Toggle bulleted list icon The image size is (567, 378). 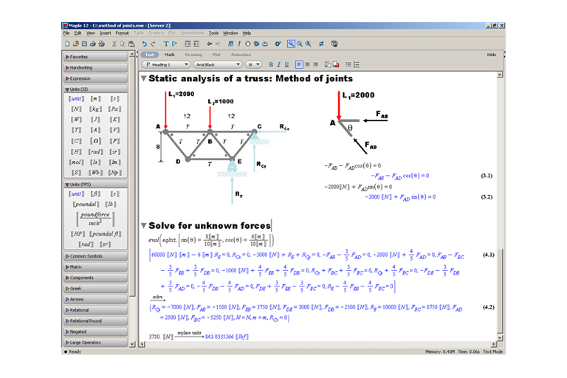coord(348,64)
